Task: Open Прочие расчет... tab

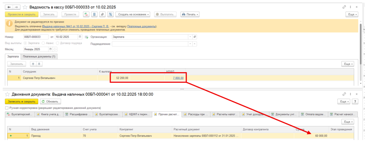Action: [x=167, y=114]
